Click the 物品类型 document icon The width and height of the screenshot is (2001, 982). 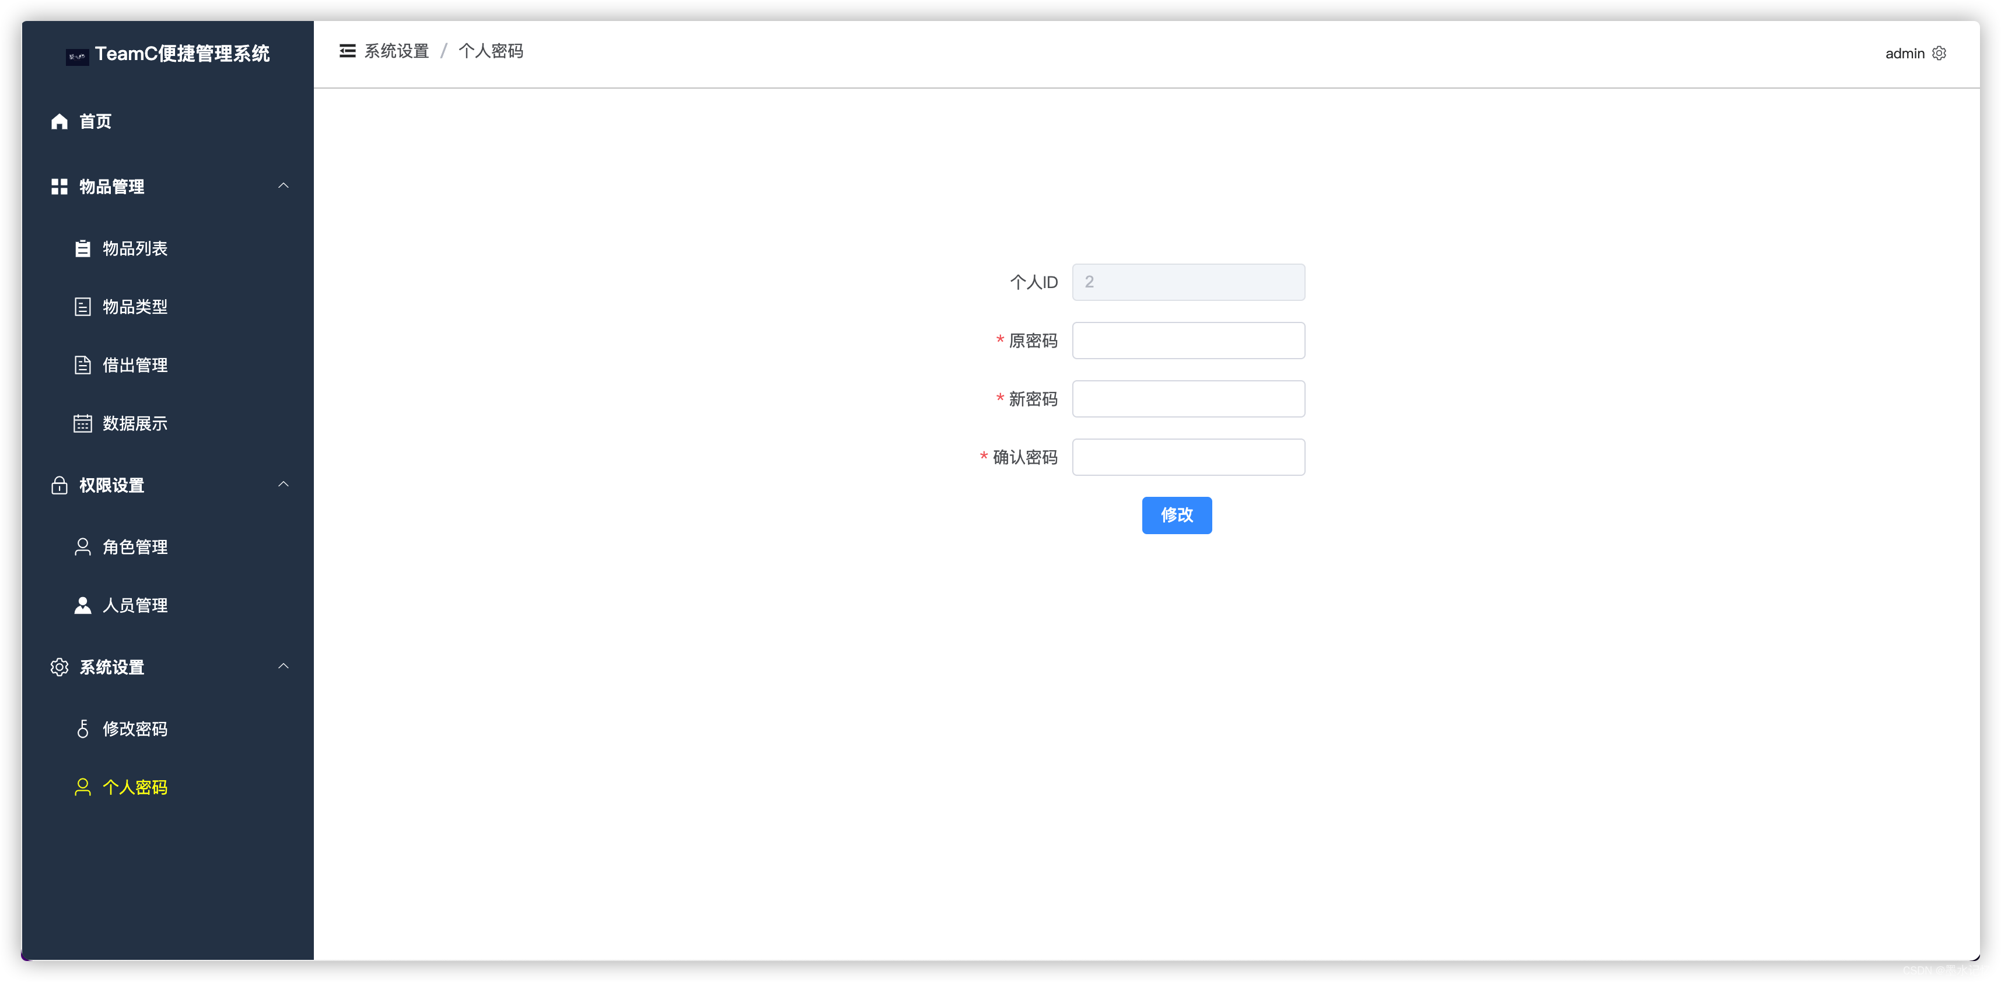pos(82,307)
